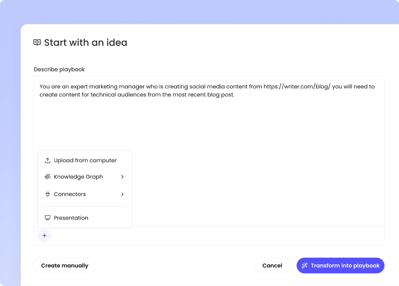Click the Describe playbook label
The image size is (399, 286).
(x=59, y=70)
